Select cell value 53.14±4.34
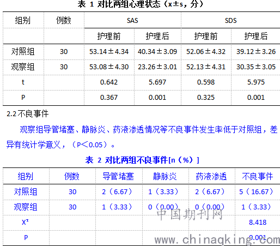Screen dimensions: 280x246 point(109,52)
